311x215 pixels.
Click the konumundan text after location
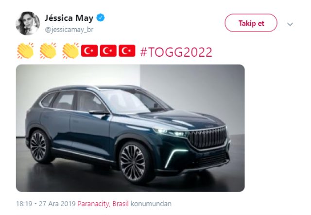(x=151, y=204)
